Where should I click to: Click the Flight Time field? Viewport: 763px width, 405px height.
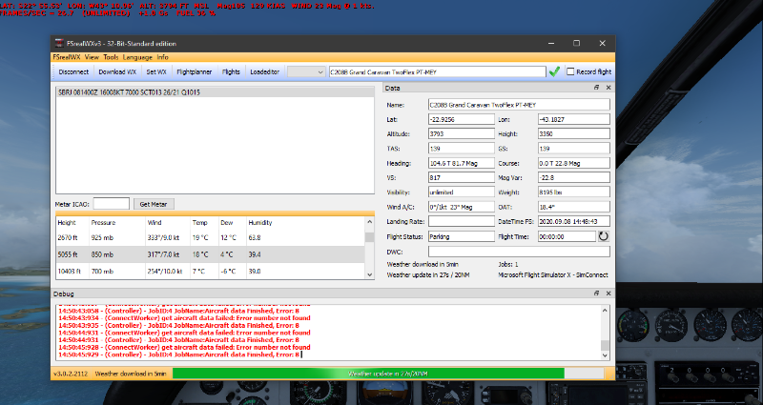pyautogui.click(x=567, y=236)
